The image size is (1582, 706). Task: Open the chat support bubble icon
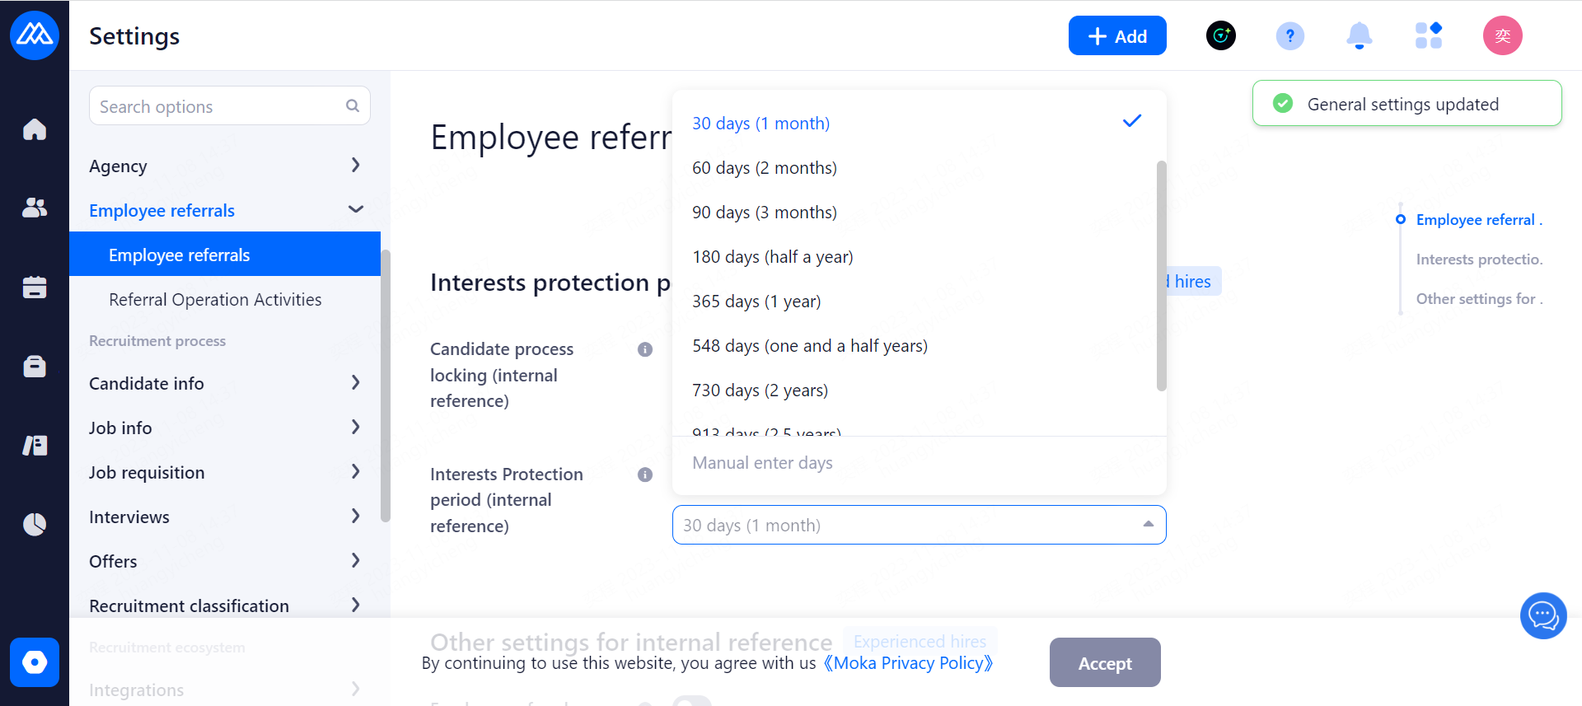click(x=1542, y=615)
